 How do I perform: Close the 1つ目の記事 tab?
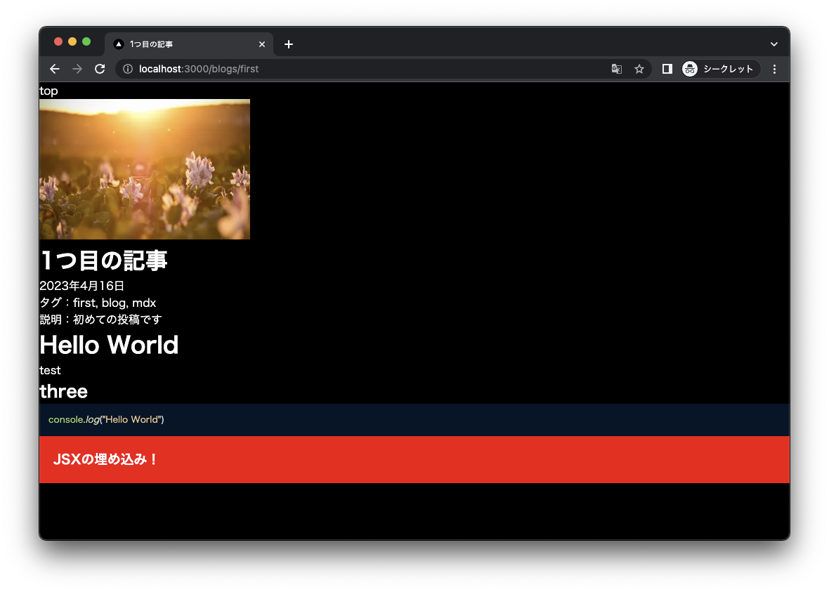262,44
